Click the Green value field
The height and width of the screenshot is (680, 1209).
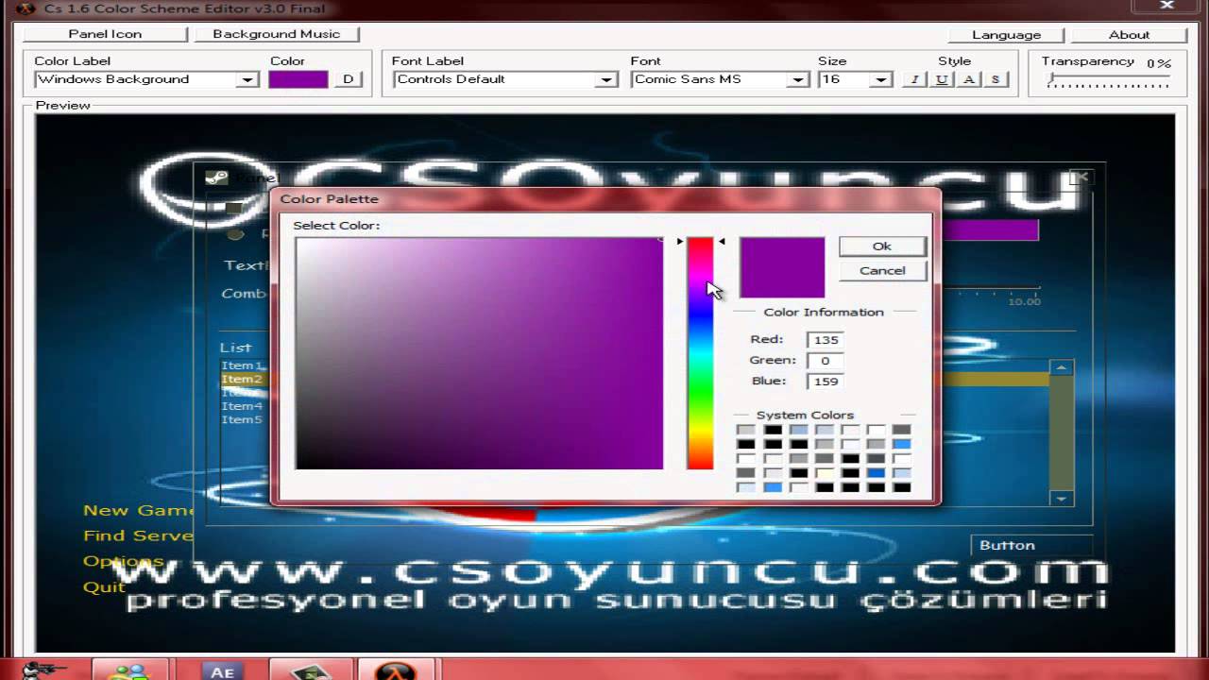825,361
